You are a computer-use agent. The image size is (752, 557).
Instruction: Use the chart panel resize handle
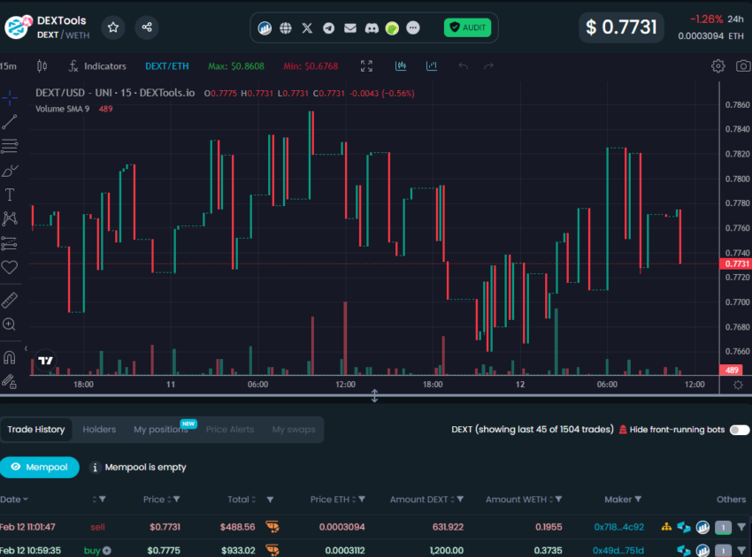[374, 396]
